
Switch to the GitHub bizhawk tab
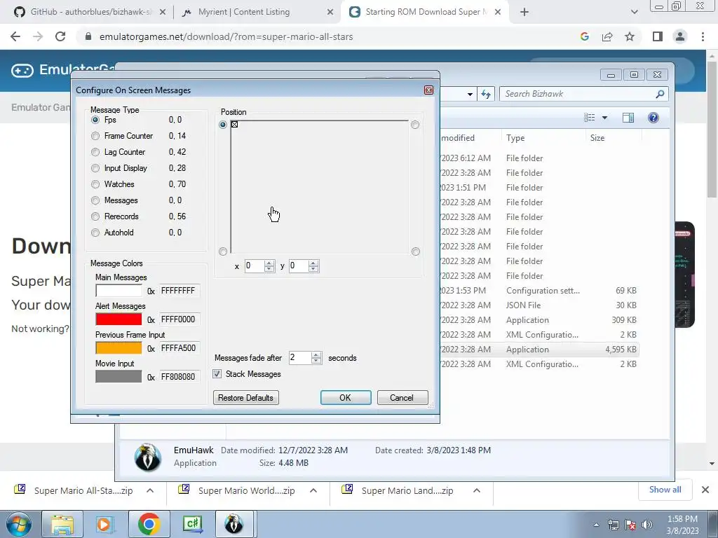pyautogui.click(x=89, y=12)
